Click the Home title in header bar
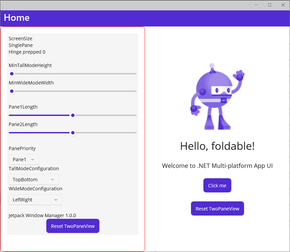290x252 pixels. point(17,18)
